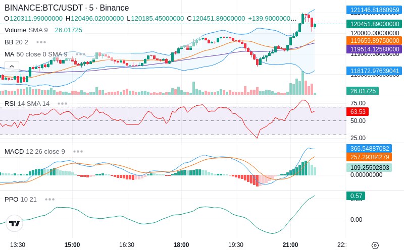Click the lower band price label 118172.97639041

pos(375,71)
